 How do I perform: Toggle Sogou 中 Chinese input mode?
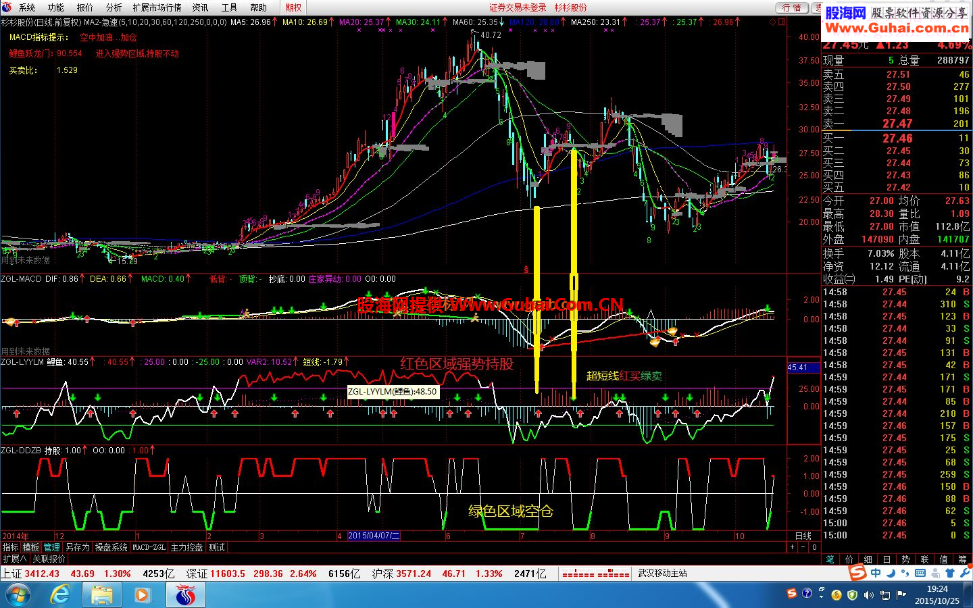876,573
